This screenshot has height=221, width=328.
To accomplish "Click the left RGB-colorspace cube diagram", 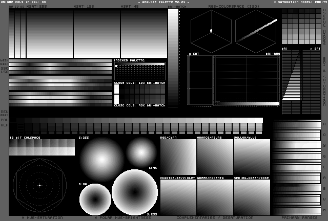I will pos(211,32).
